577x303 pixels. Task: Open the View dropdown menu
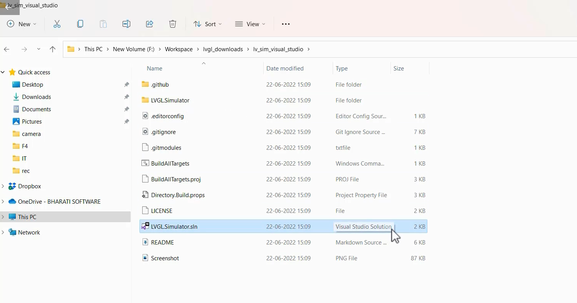250,24
